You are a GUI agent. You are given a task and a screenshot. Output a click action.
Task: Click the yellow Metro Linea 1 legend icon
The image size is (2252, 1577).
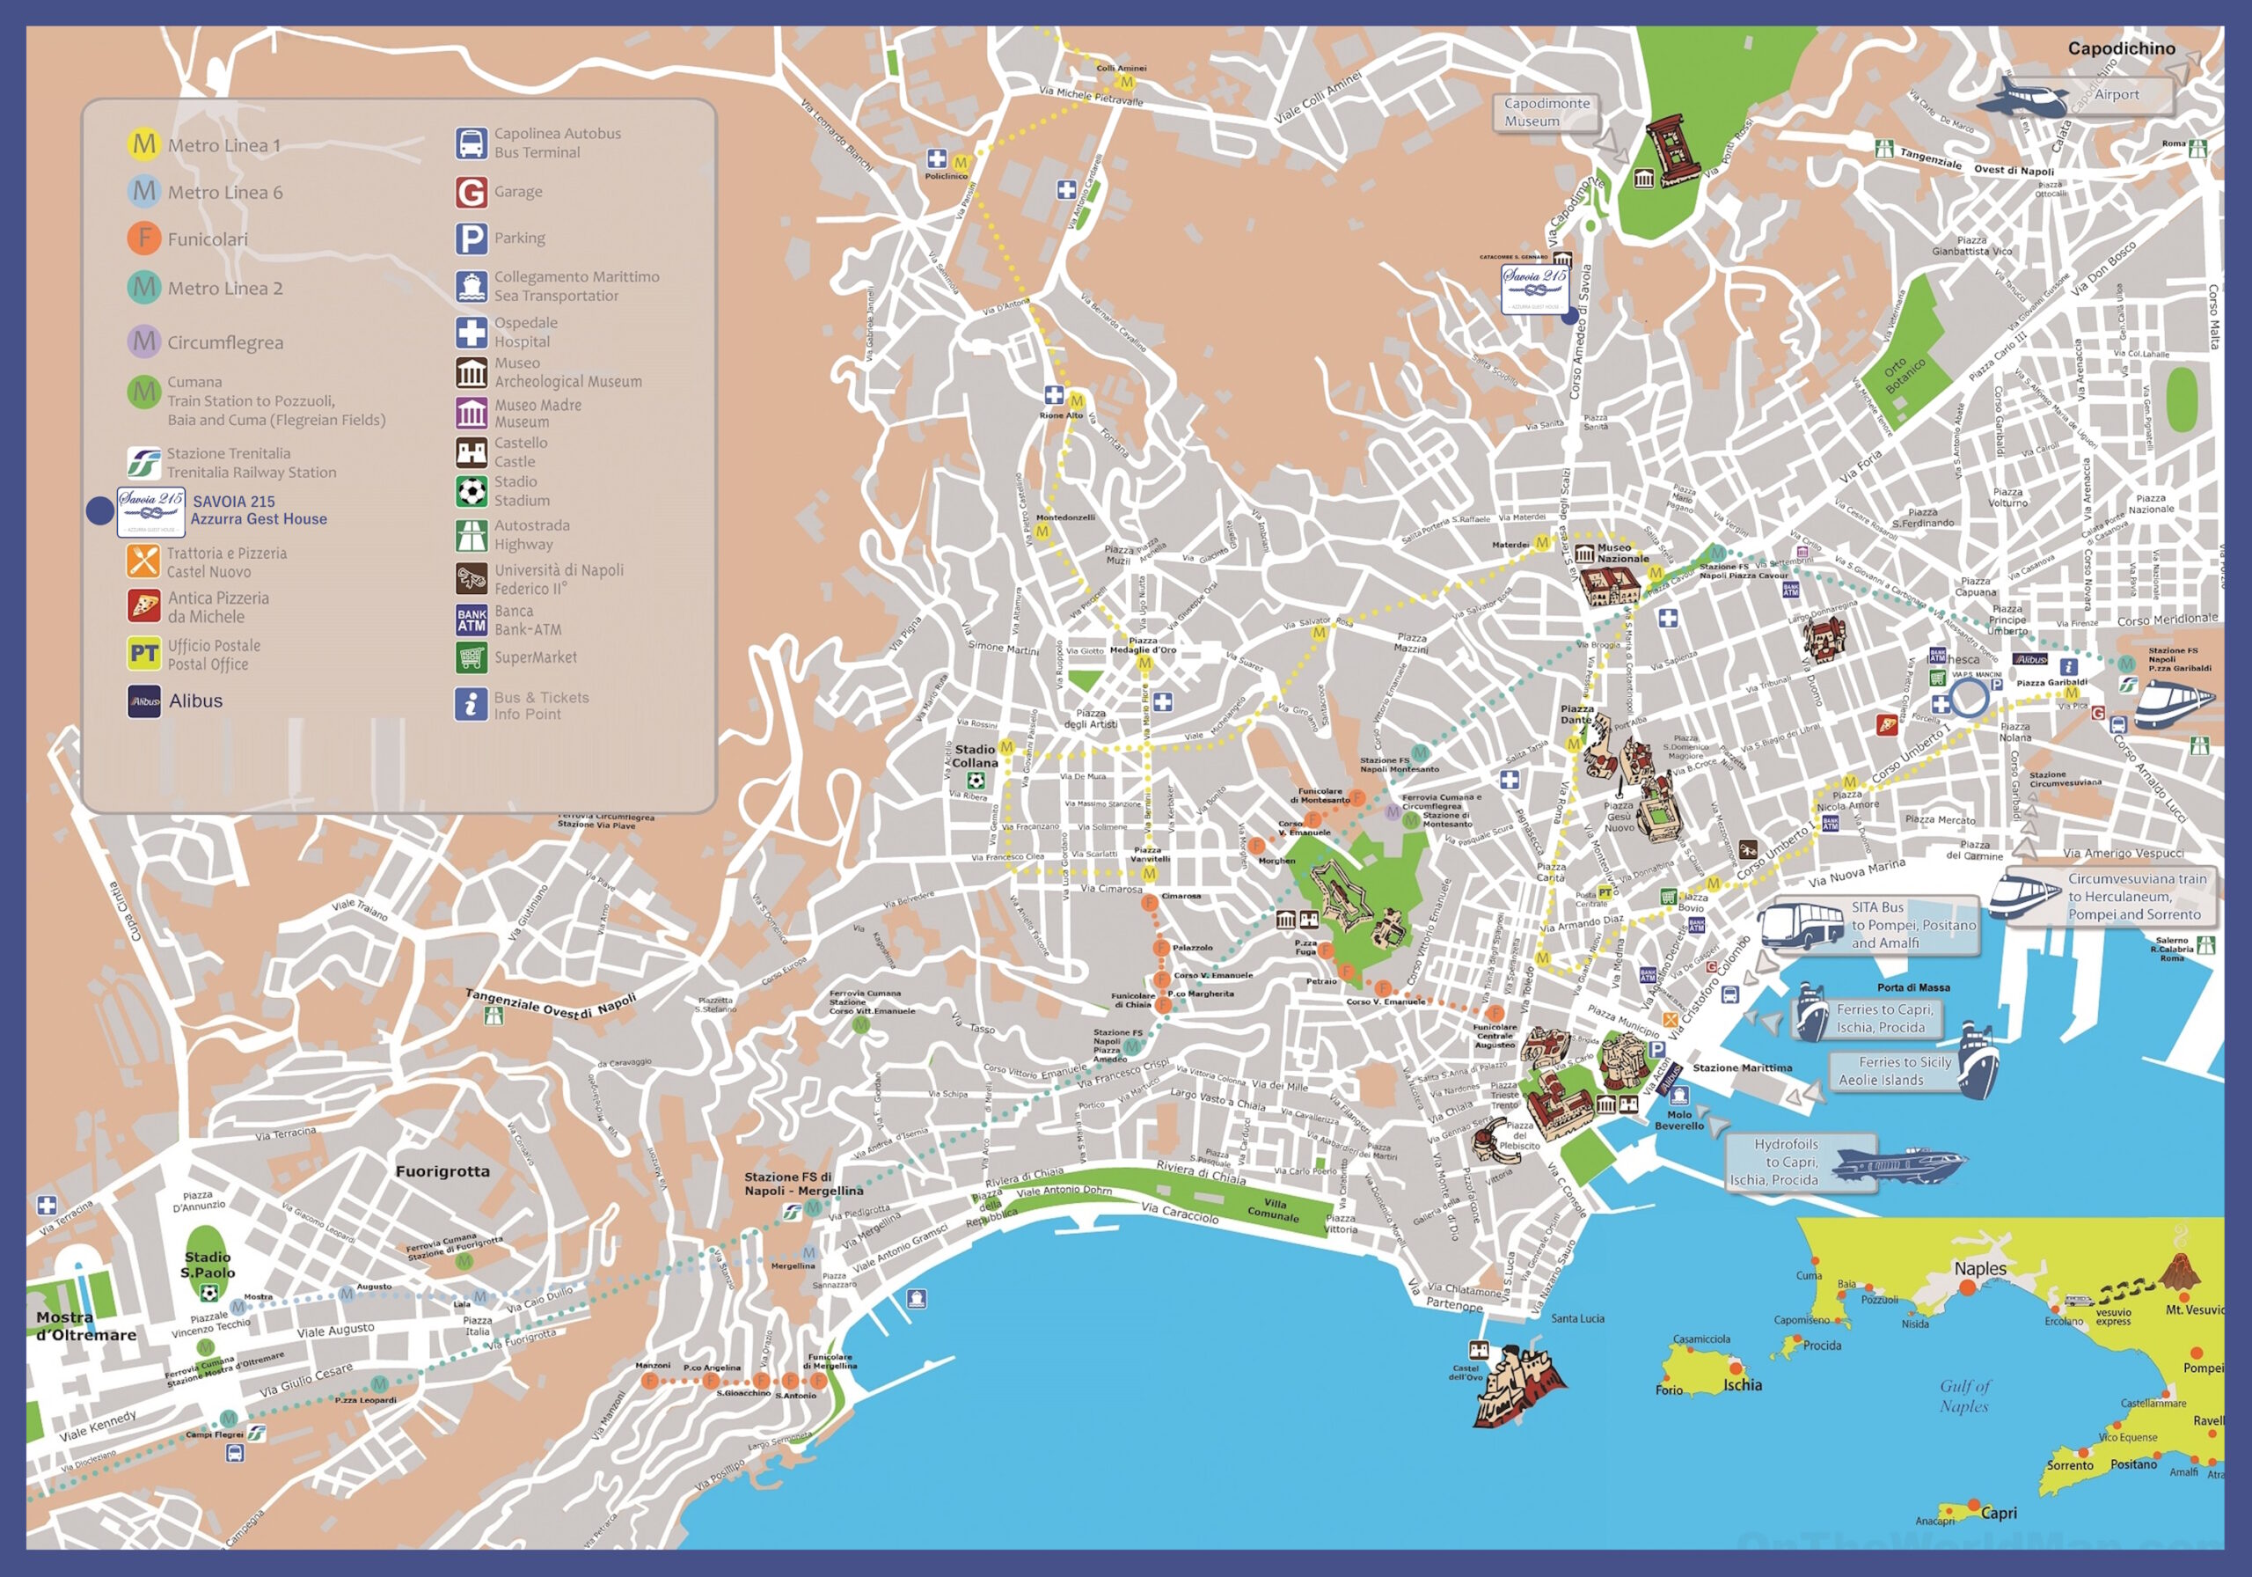point(144,144)
